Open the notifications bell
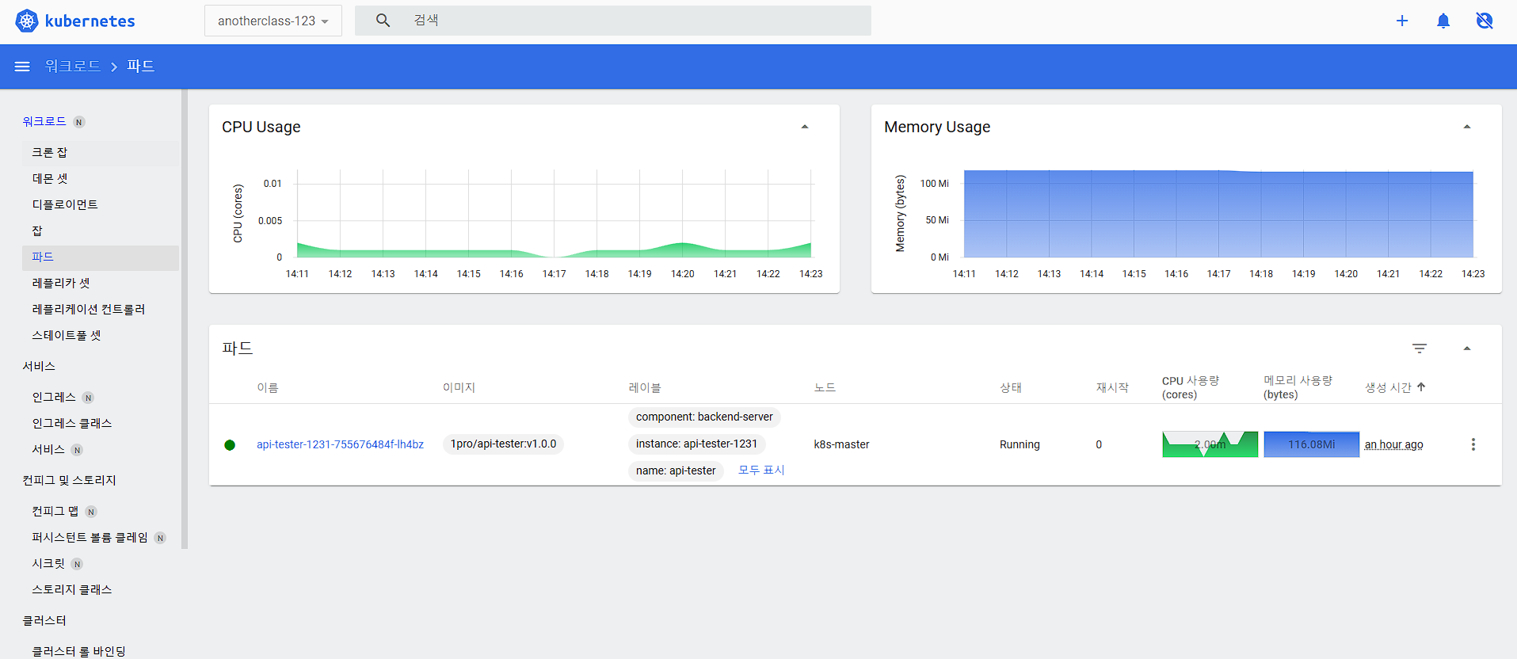 click(1443, 21)
